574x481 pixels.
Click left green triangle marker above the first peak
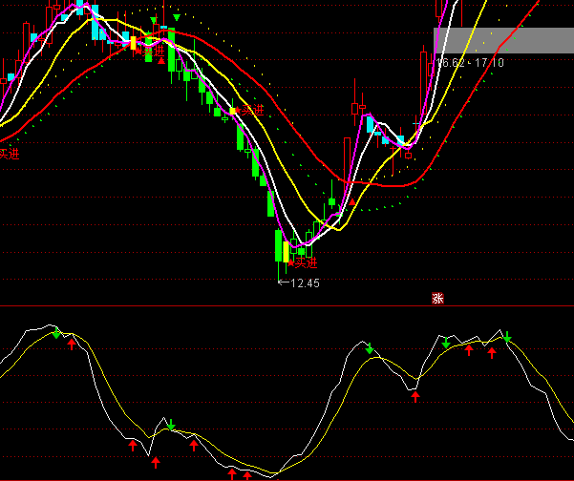153,20
